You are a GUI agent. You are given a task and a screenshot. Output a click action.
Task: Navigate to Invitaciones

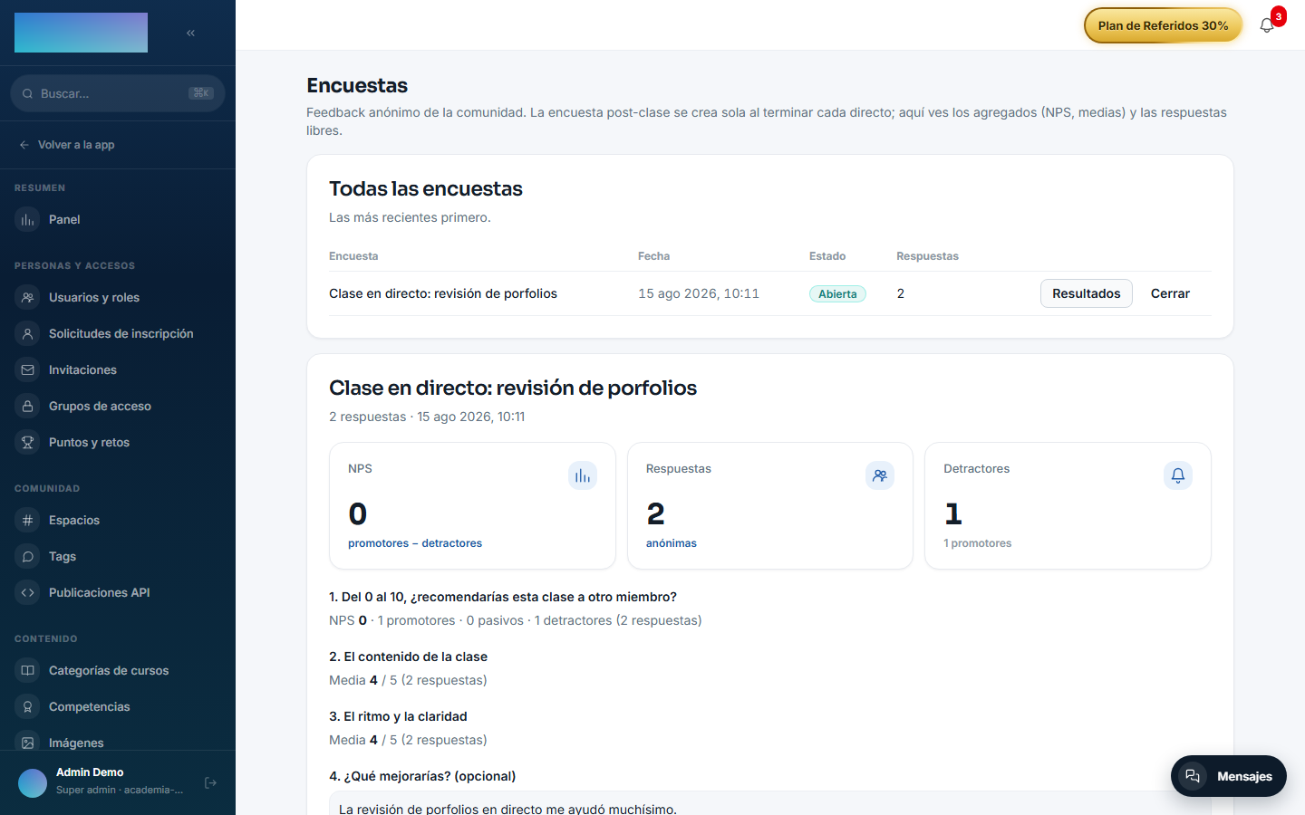tap(118, 370)
